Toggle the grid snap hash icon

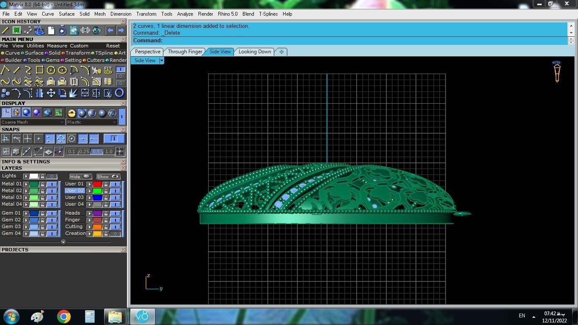click(120, 151)
